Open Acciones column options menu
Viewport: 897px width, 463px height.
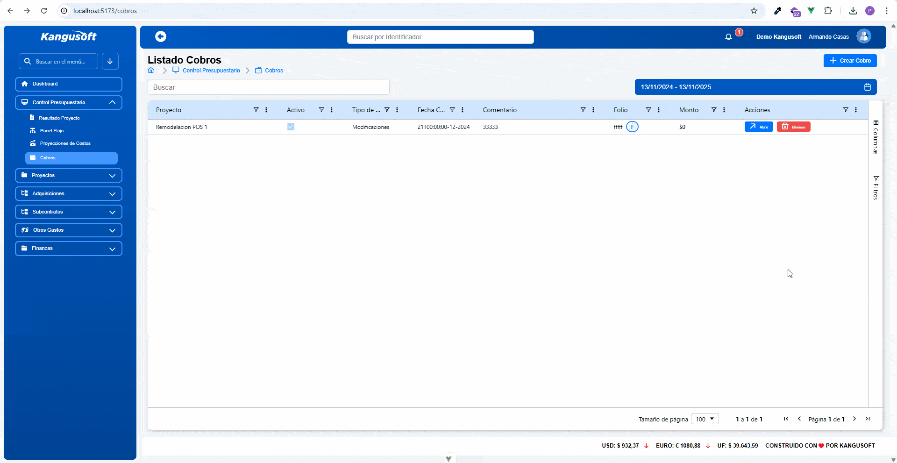point(856,110)
